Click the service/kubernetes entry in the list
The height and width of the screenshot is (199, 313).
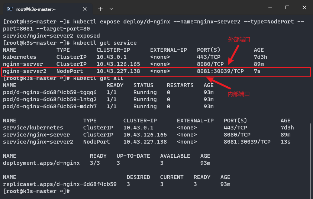[33, 128]
